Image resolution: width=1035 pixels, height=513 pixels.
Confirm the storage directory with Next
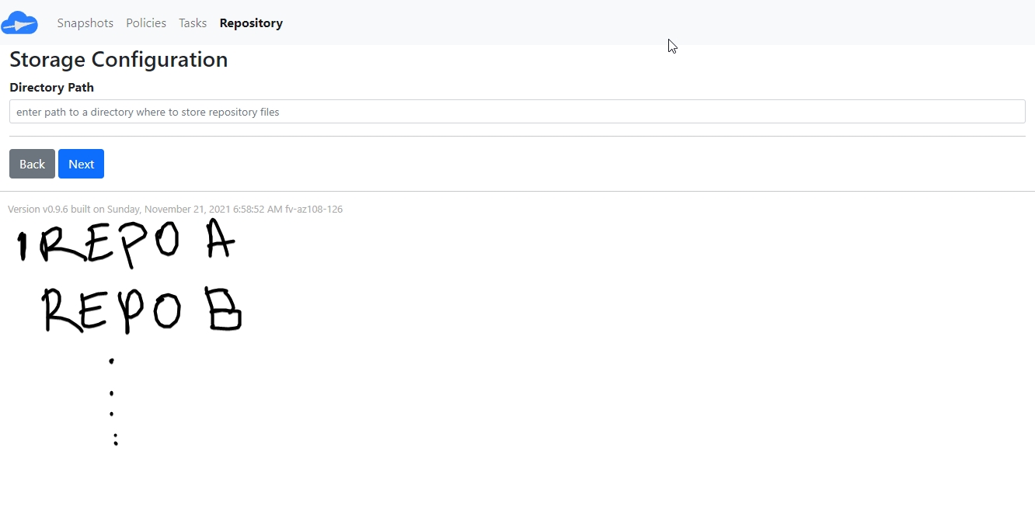pyautogui.click(x=81, y=164)
